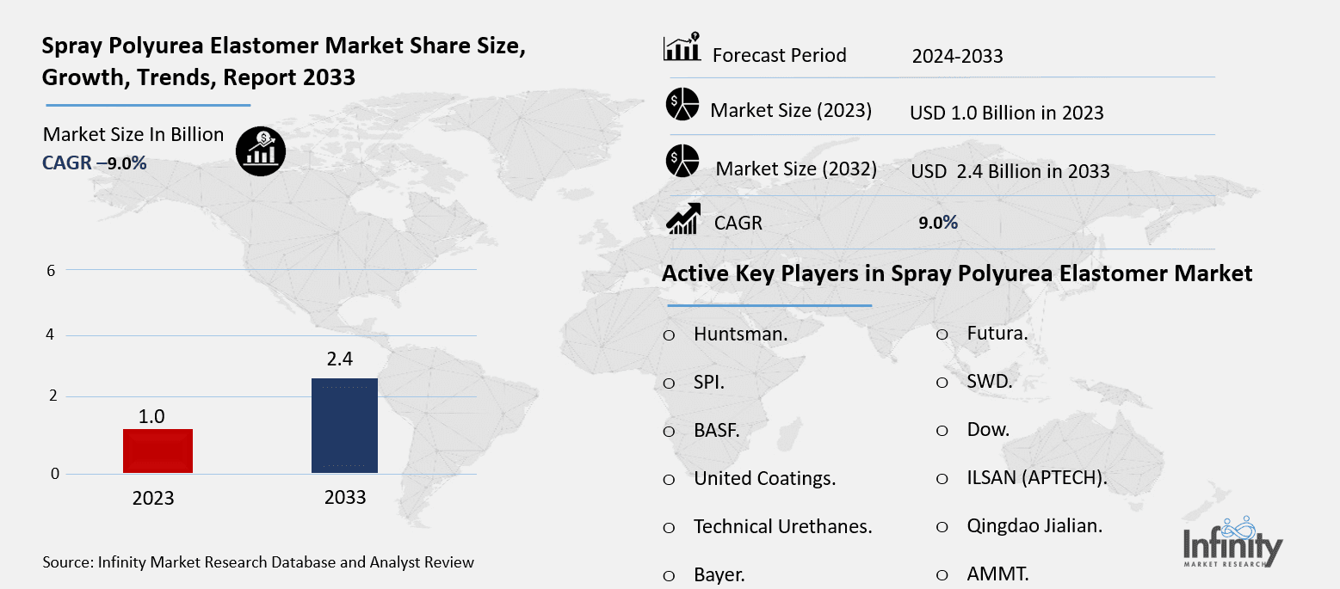Click the BASF key player entry
The image size is (1340, 589).
[x=716, y=430]
